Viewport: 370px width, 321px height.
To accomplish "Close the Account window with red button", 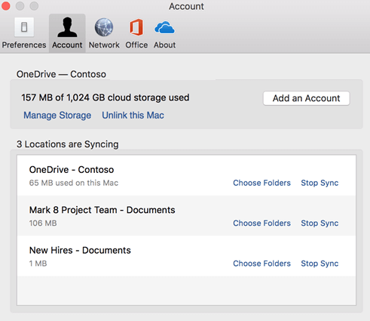I will pos(5,6).
